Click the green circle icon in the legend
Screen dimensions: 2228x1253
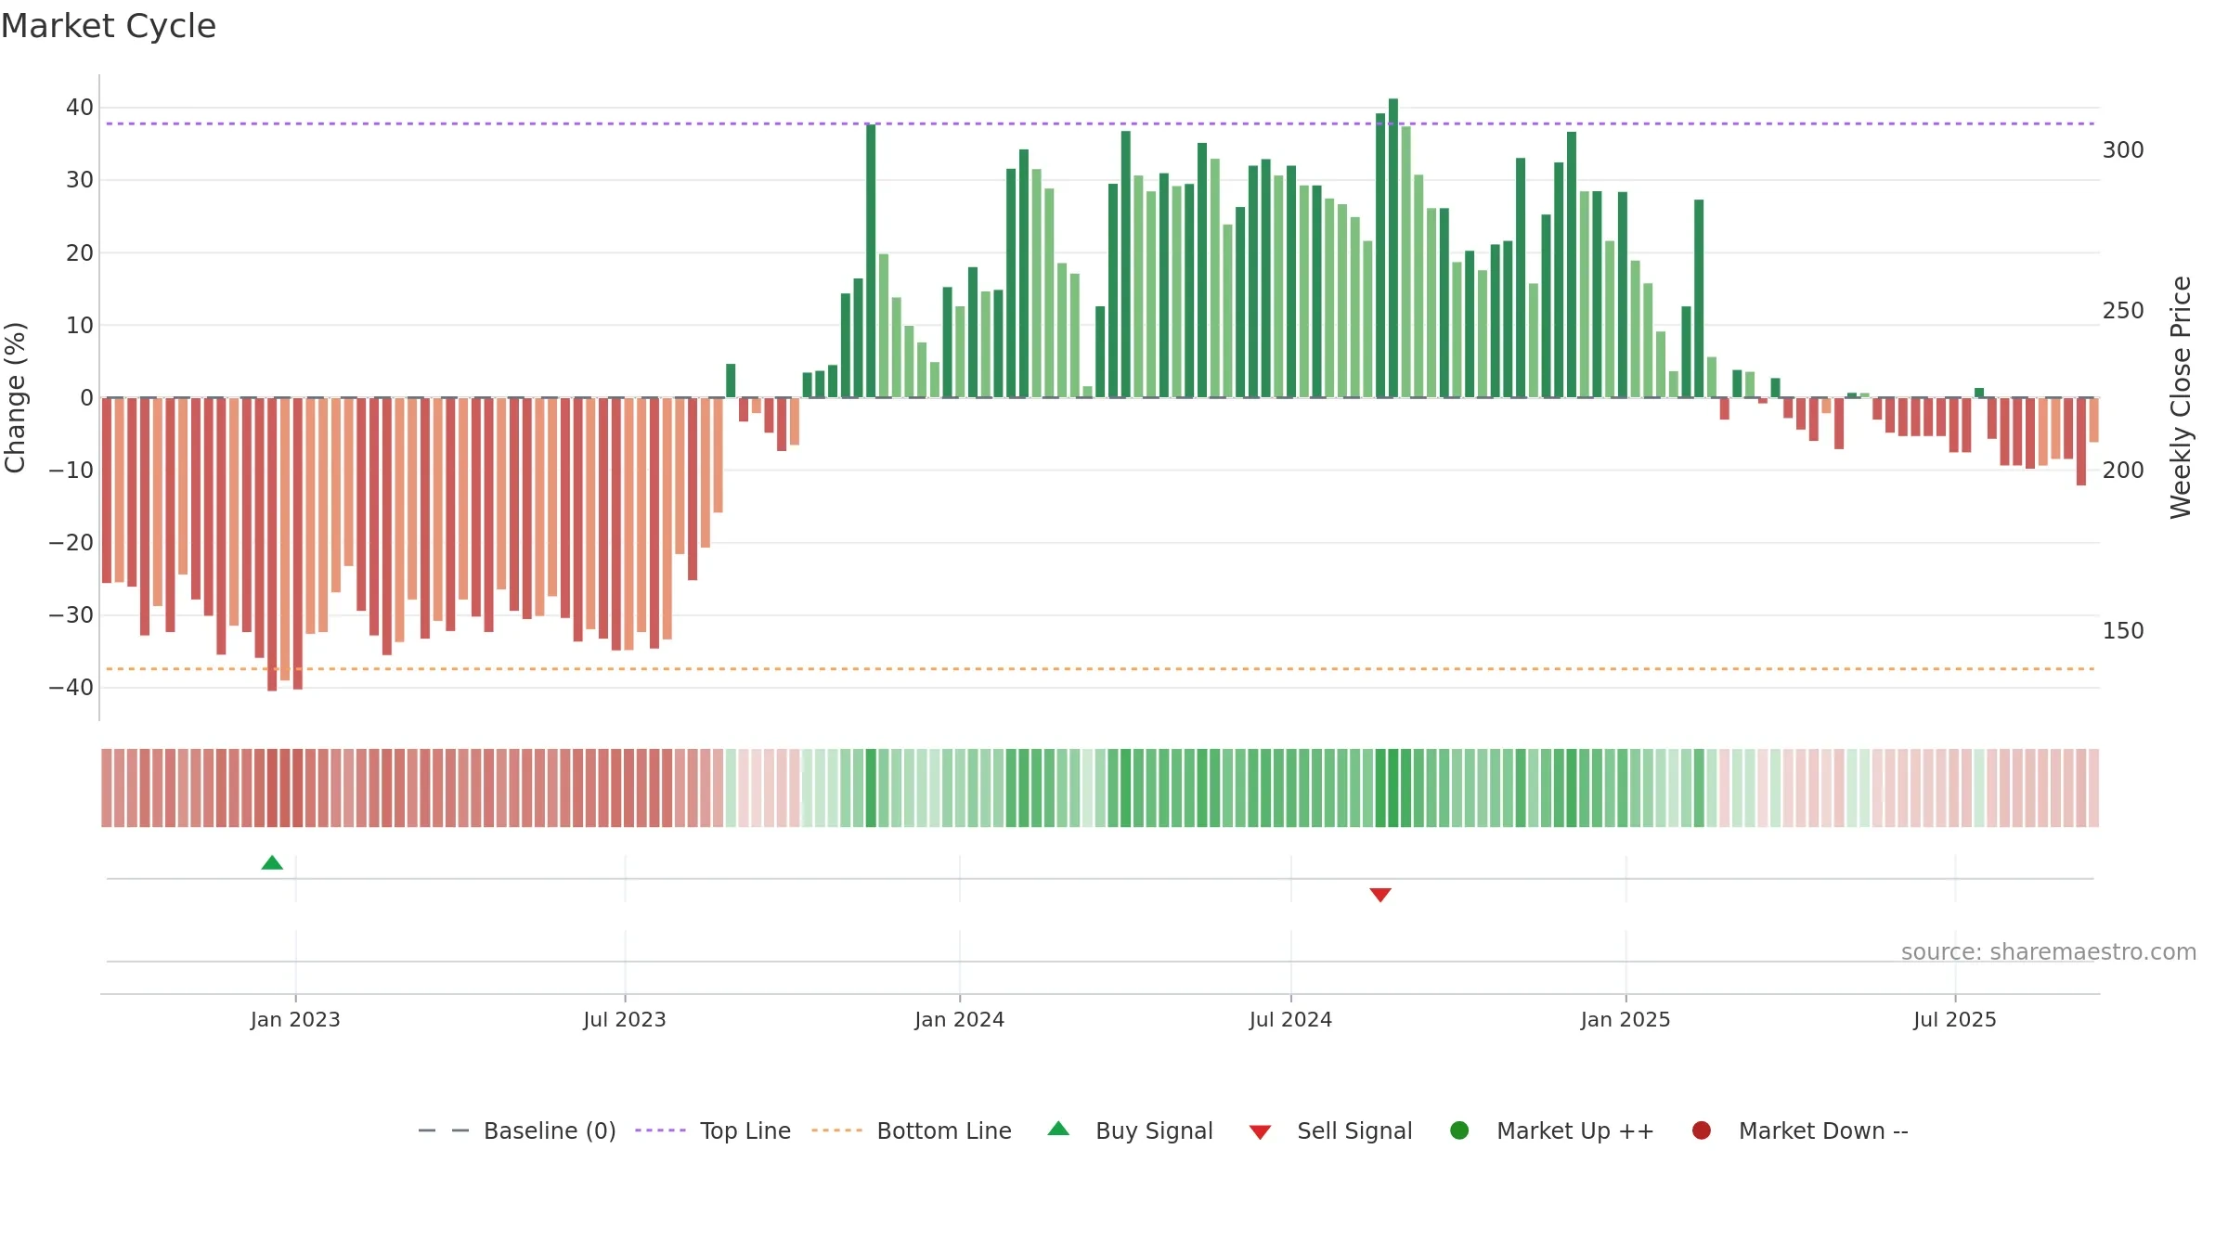pos(1459,1130)
